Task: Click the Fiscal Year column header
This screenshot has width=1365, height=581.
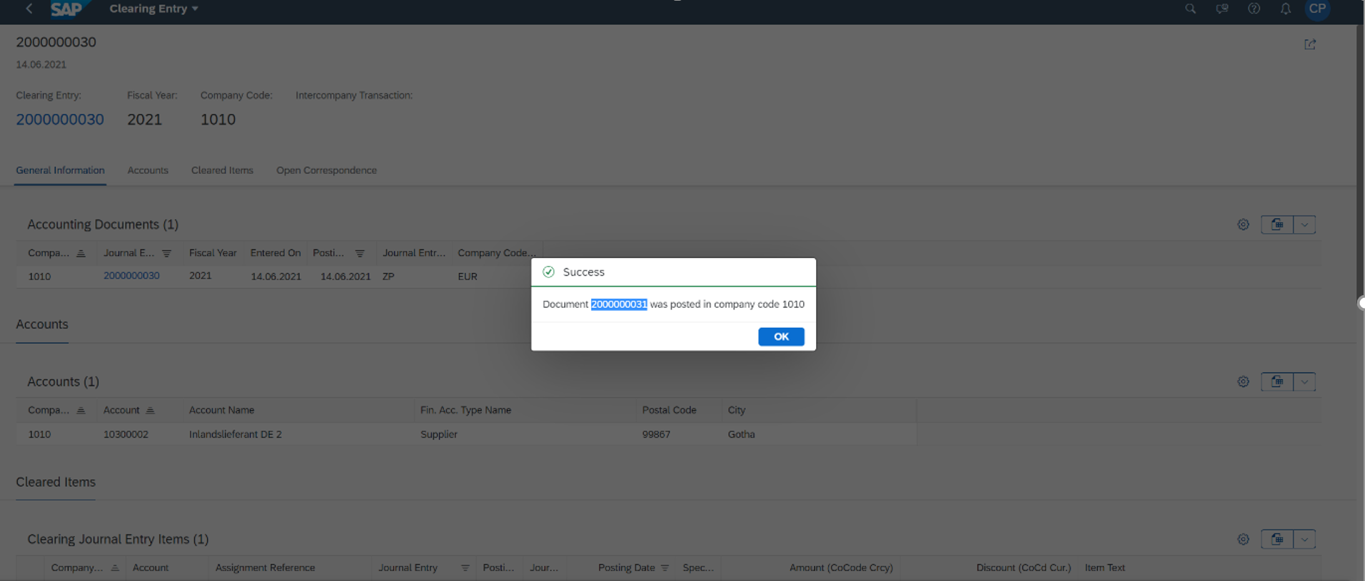Action: tap(213, 253)
